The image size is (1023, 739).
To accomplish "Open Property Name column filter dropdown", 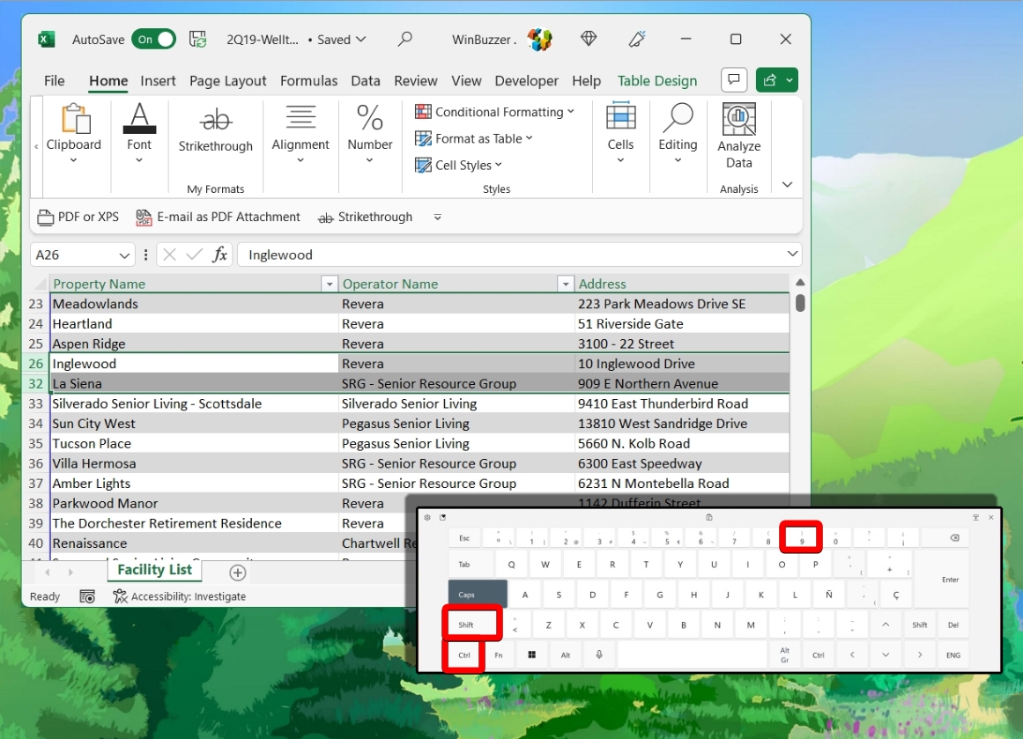I will 329,284.
